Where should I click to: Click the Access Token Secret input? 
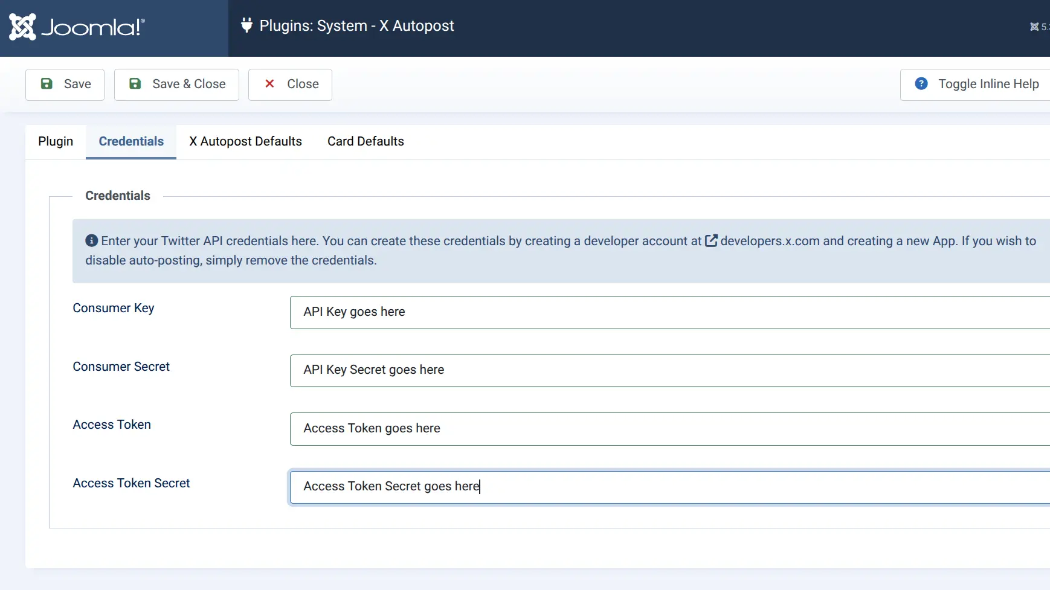pos(665,487)
